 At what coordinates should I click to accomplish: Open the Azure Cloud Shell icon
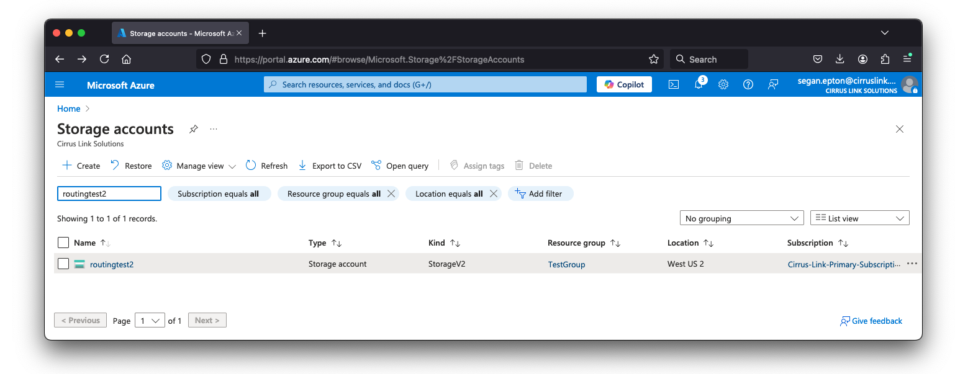[673, 85]
